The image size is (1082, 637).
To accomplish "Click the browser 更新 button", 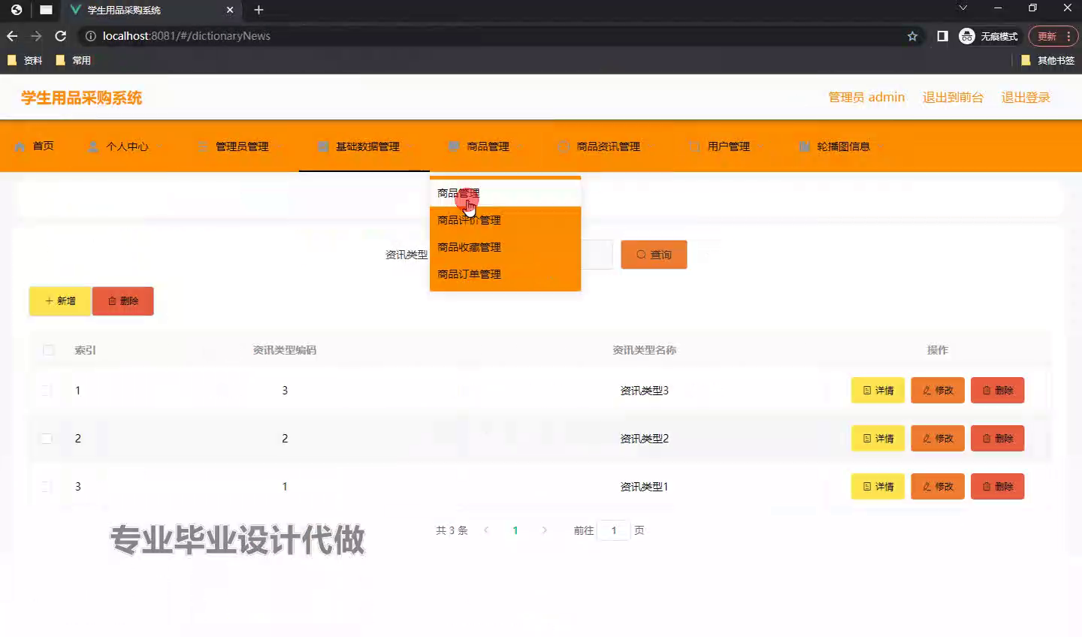I will coord(1046,36).
